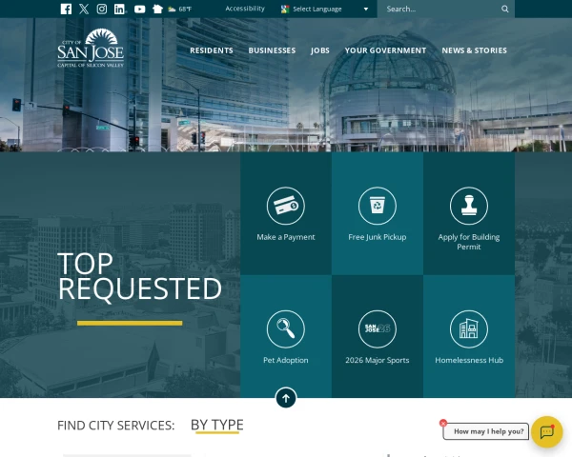Click the Free Junk Pickup text link
572x457 pixels.
(x=378, y=237)
